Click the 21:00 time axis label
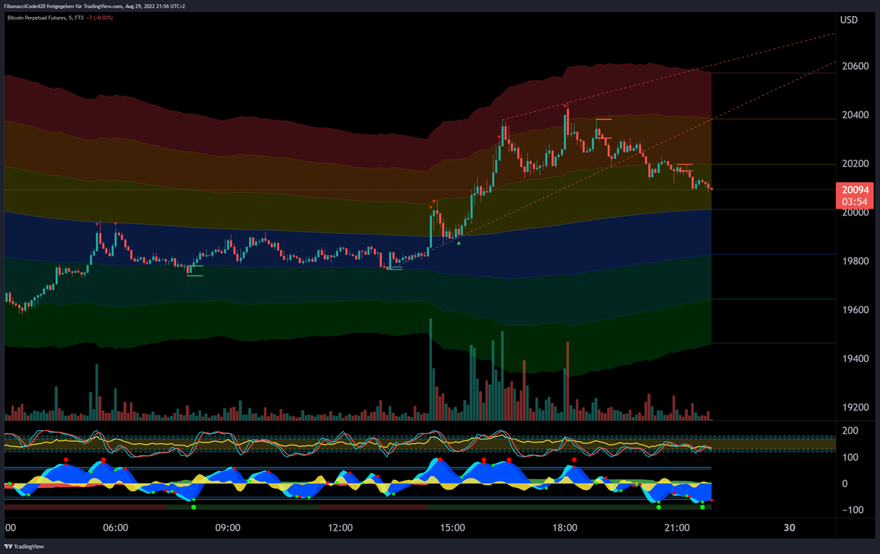Image resolution: width=880 pixels, height=554 pixels. 677,528
